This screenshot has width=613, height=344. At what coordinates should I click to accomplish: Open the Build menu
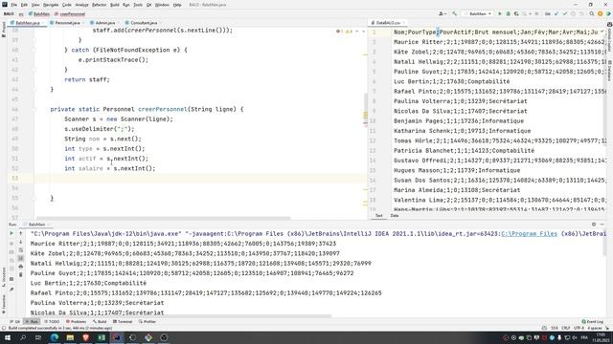[115, 5]
